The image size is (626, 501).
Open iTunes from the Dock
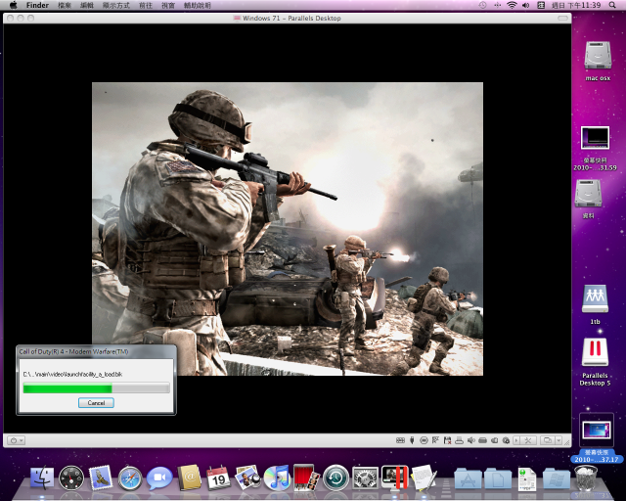[x=277, y=478]
